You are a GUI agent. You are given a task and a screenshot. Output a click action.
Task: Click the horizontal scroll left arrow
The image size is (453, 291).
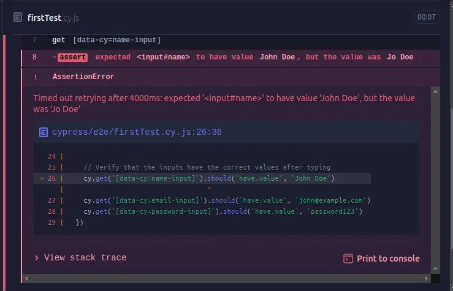point(26,278)
